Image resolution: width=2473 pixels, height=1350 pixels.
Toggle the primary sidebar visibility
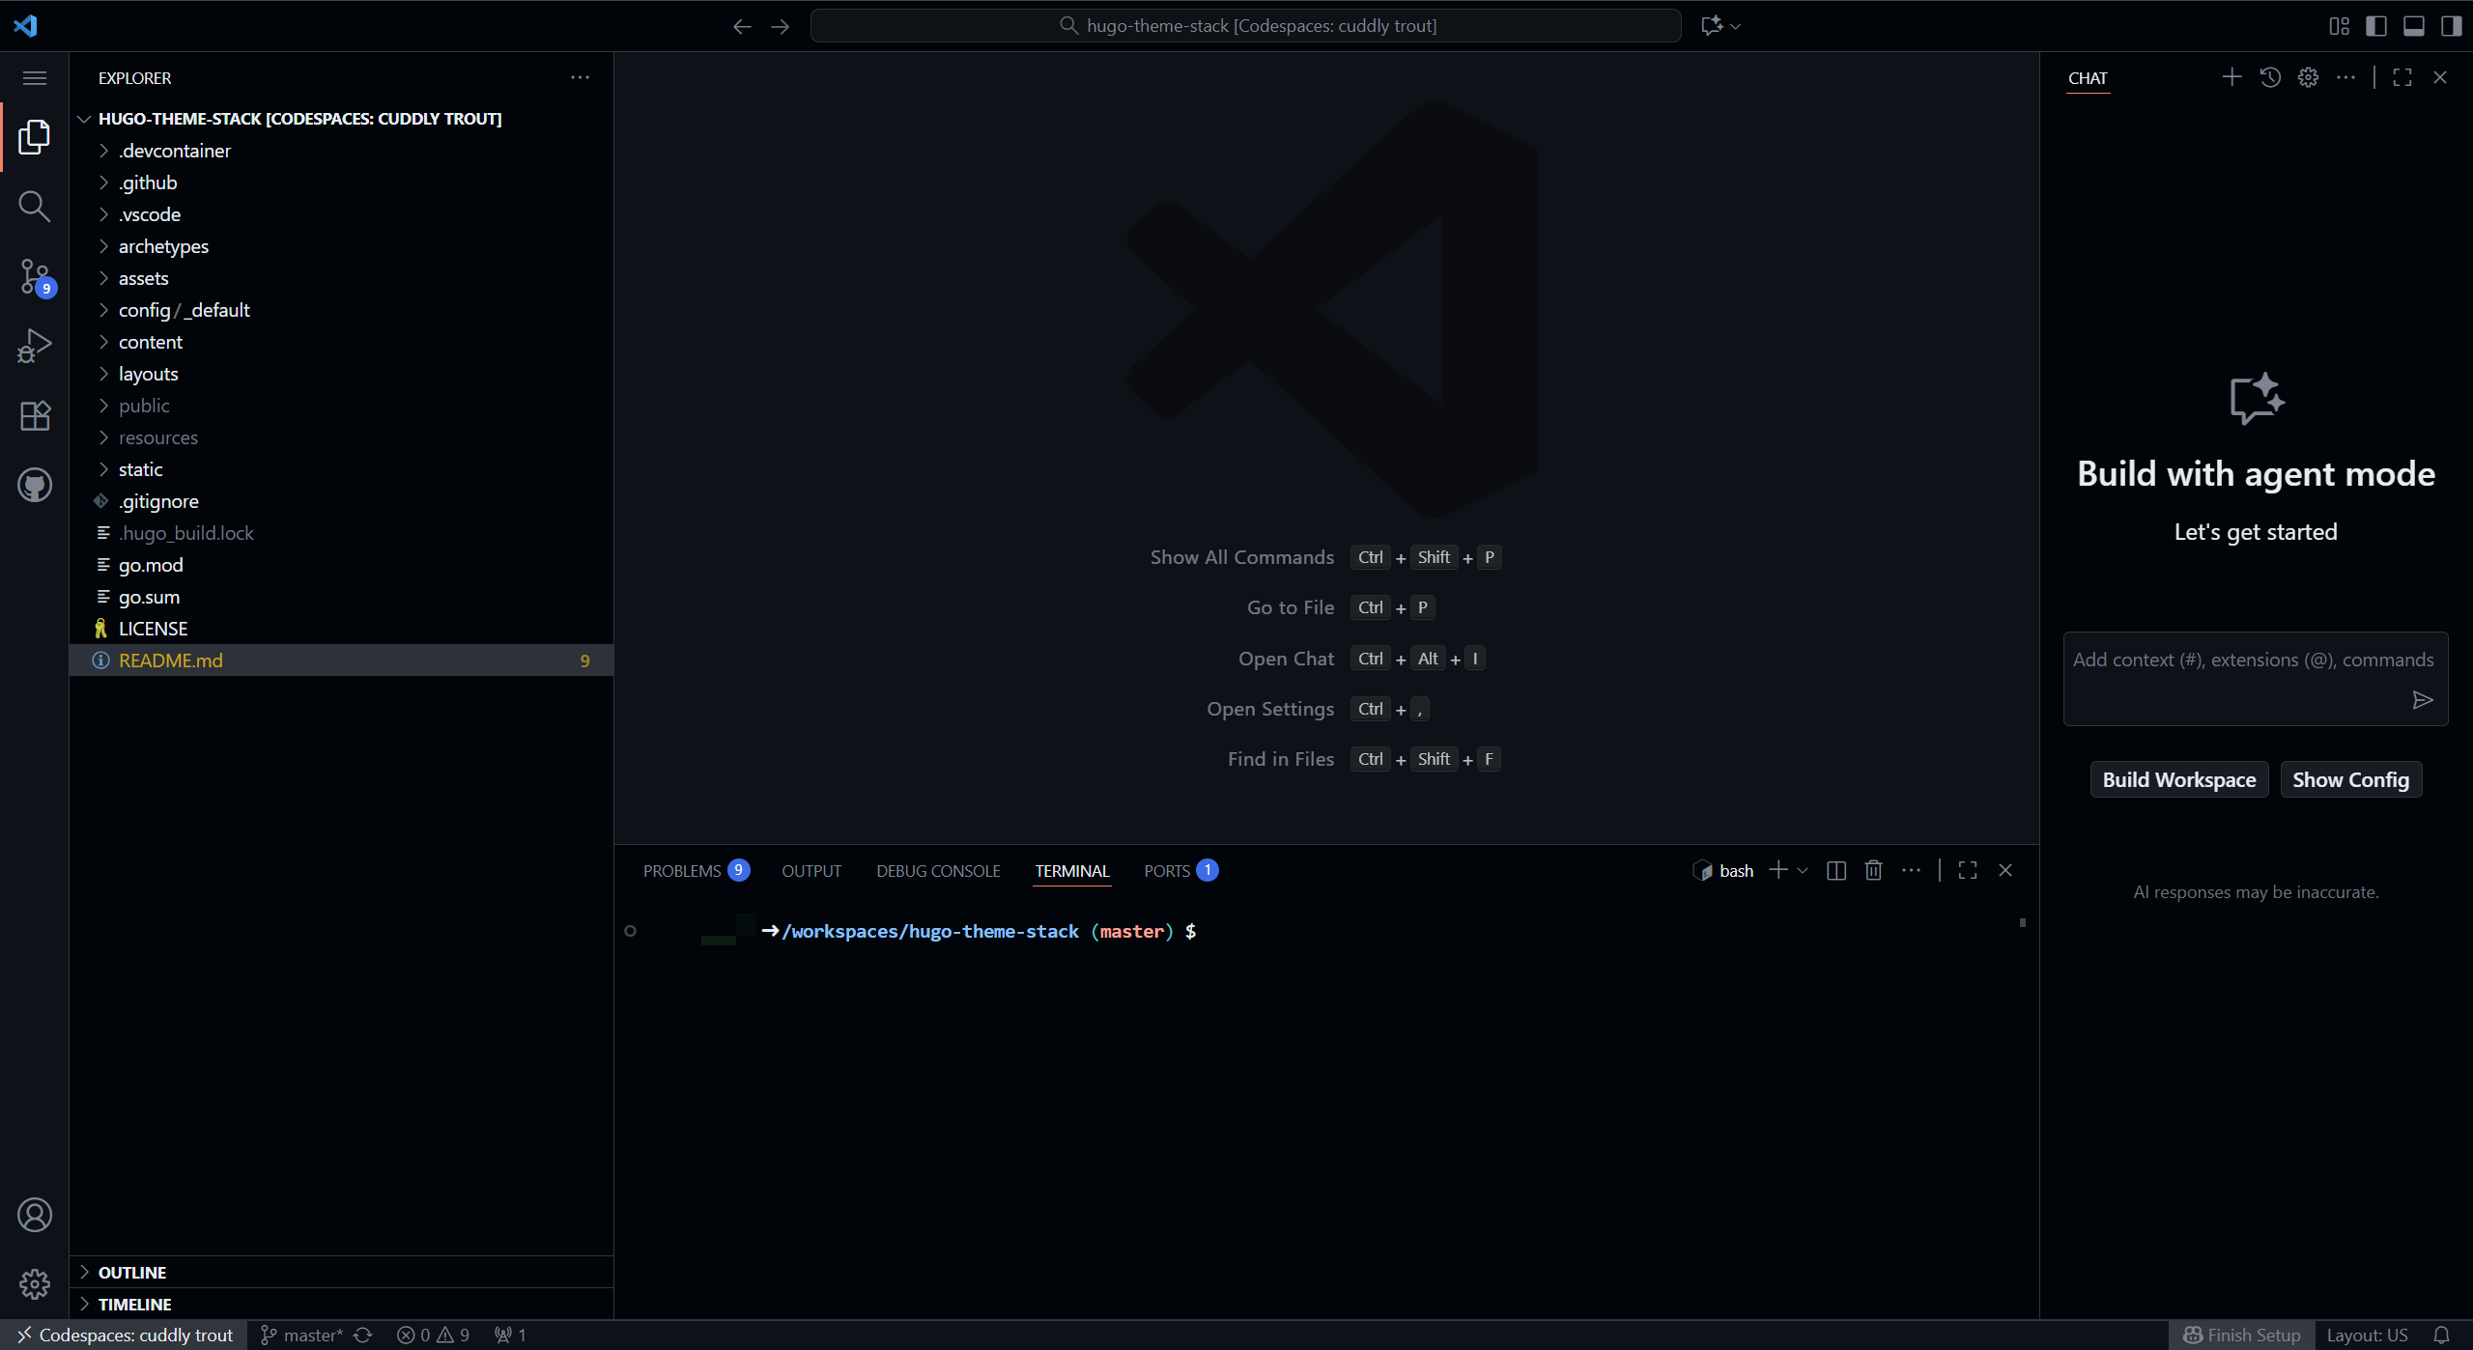[2376, 25]
